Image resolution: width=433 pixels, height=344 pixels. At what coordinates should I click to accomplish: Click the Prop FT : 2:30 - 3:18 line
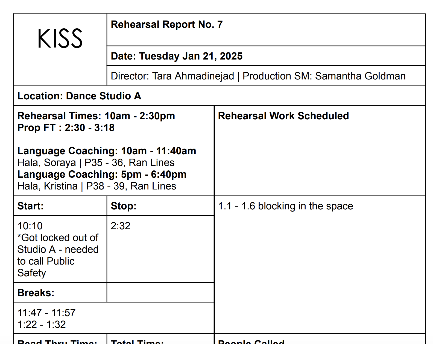point(66,127)
